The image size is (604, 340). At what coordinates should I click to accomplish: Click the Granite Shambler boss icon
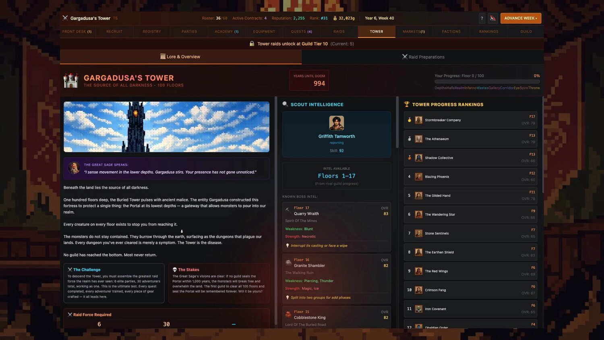coord(288,263)
